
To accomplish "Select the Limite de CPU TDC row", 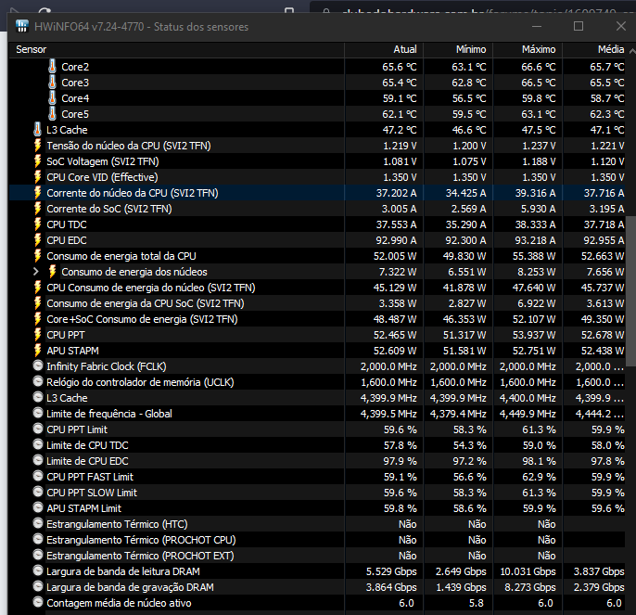I will coord(318,445).
